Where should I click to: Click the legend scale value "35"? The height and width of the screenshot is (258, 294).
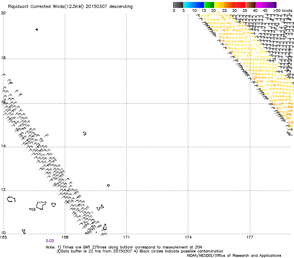point(245,11)
